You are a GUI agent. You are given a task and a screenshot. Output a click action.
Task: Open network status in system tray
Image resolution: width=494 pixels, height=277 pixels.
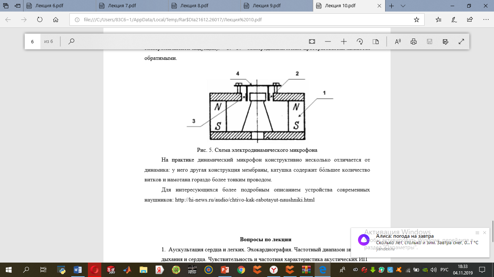(x=409, y=269)
